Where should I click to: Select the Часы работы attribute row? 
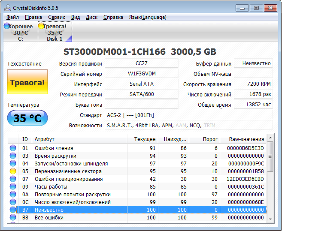(137, 186)
